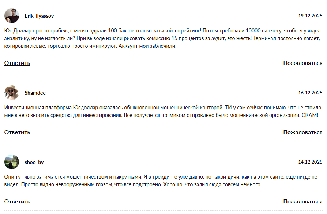Select the 16.12.2025 comment date
This screenshot has height=214, width=327.
310,93
